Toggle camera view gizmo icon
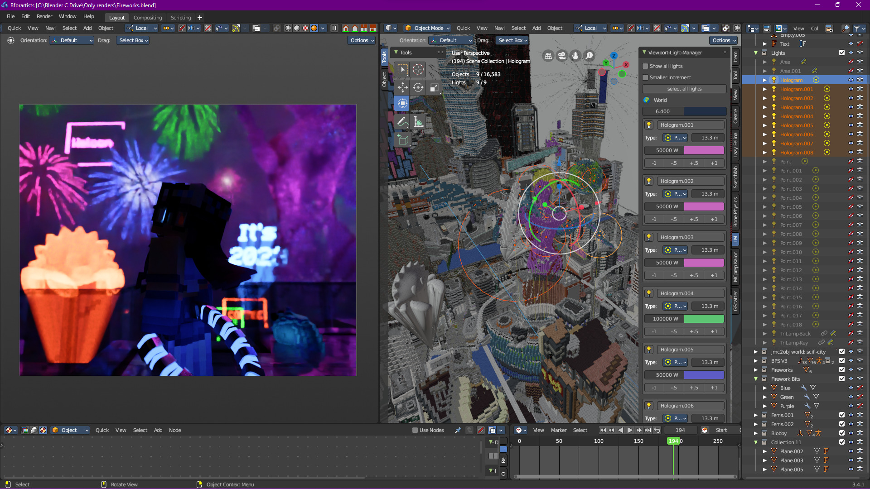Image resolution: width=870 pixels, height=489 pixels. click(562, 56)
